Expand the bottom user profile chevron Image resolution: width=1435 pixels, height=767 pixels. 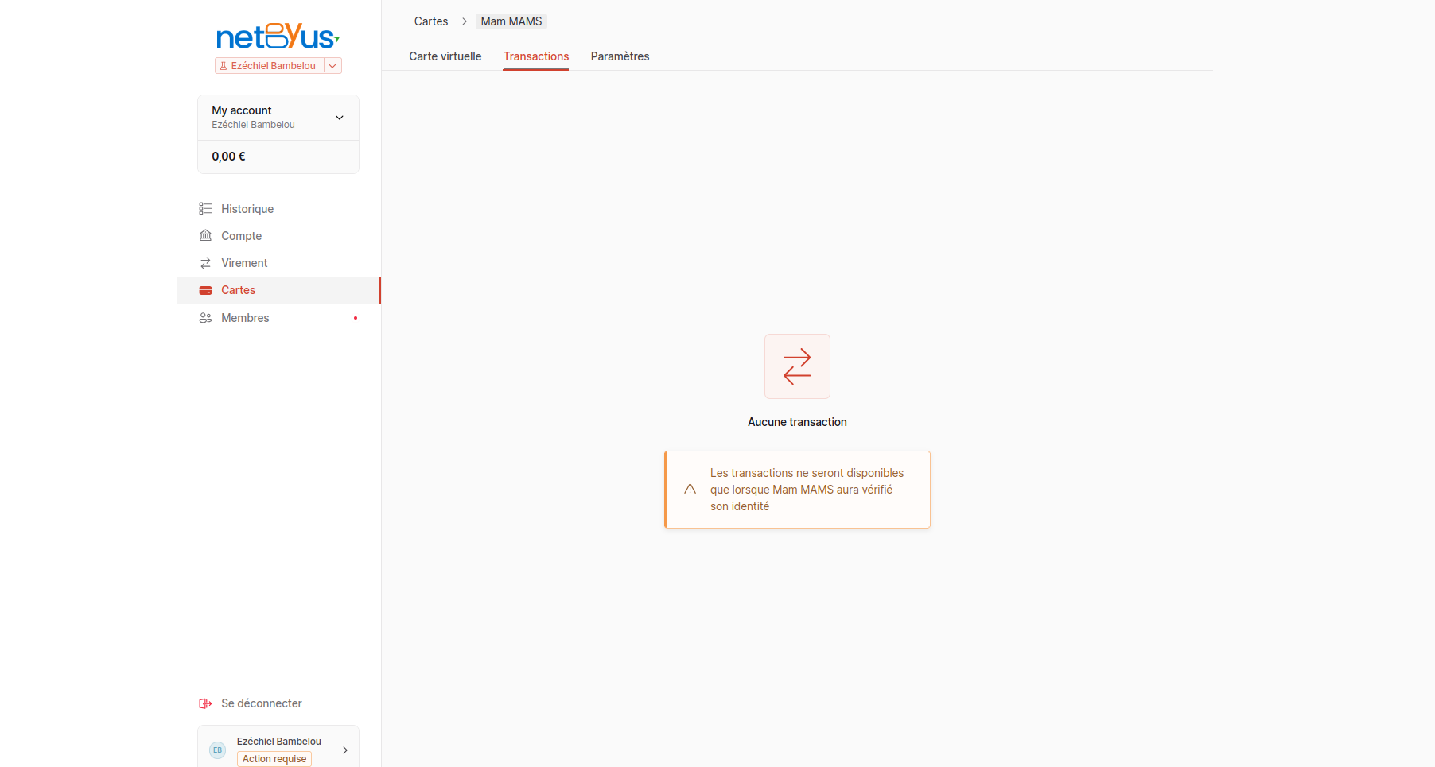[345, 750]
